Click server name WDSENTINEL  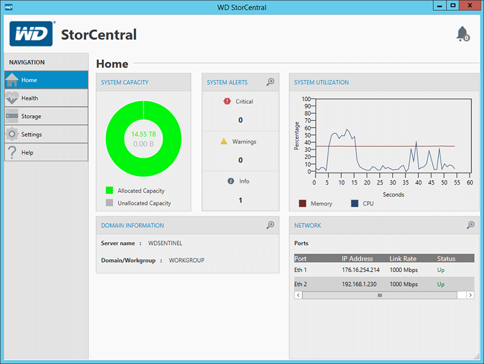pyautogui.click(x=165, y=243)
